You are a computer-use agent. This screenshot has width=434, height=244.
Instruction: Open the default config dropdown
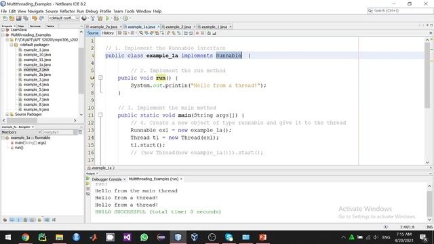[64, 18]
